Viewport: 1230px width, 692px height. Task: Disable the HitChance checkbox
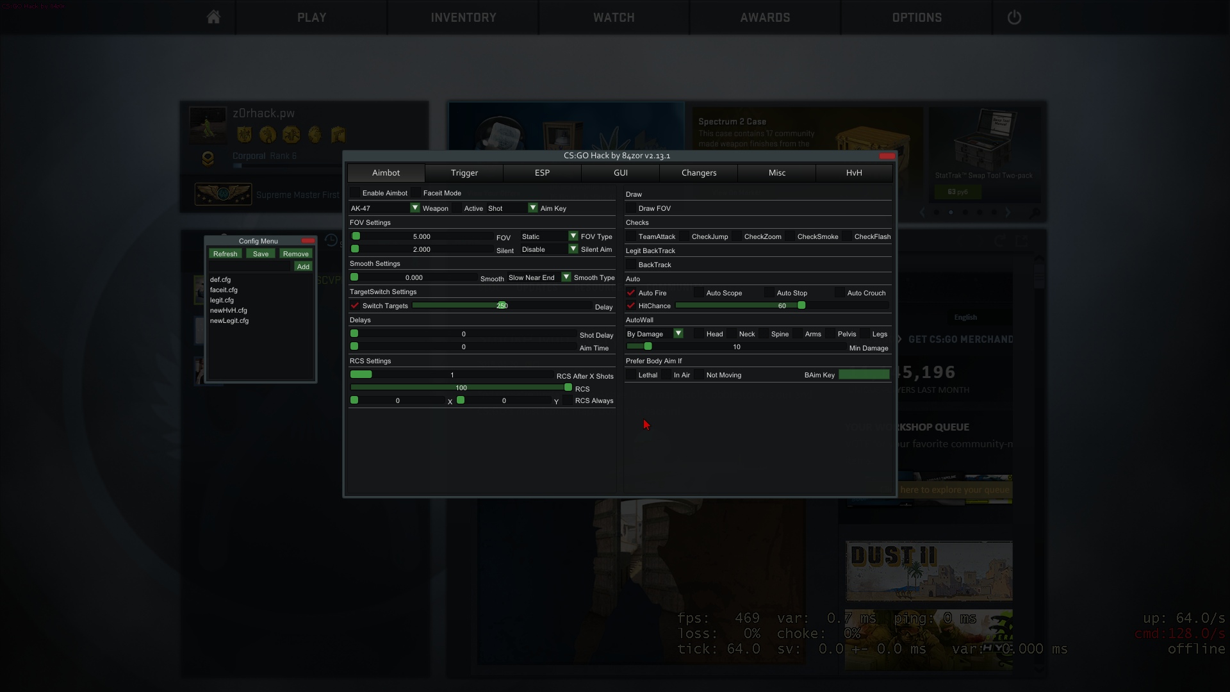631,306
